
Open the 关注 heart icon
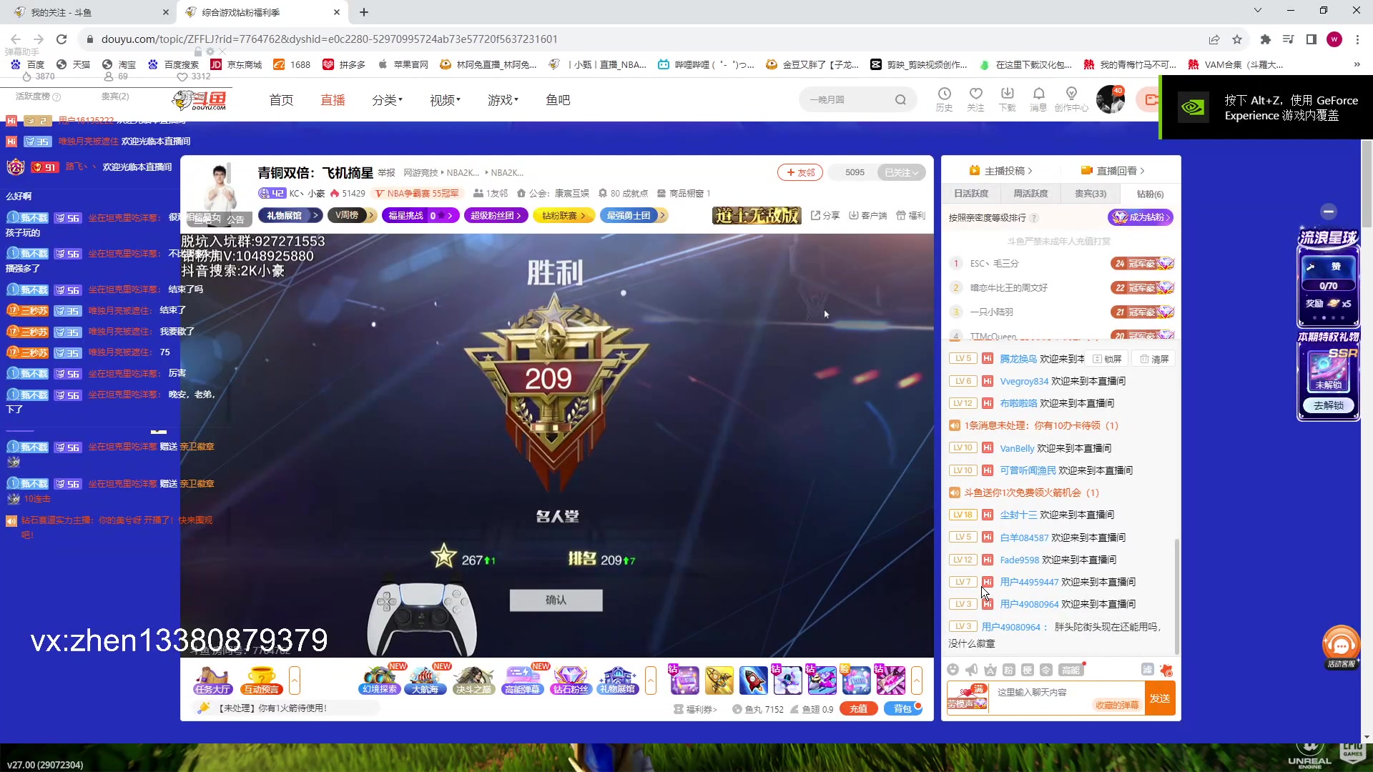pos(975,99)
